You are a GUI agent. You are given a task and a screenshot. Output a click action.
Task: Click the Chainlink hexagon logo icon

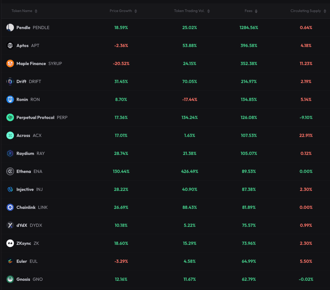(10, 207)
